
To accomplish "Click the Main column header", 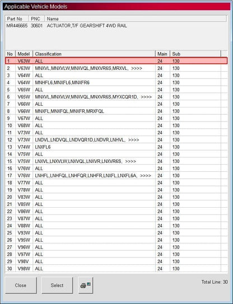I will click(162, 54).
